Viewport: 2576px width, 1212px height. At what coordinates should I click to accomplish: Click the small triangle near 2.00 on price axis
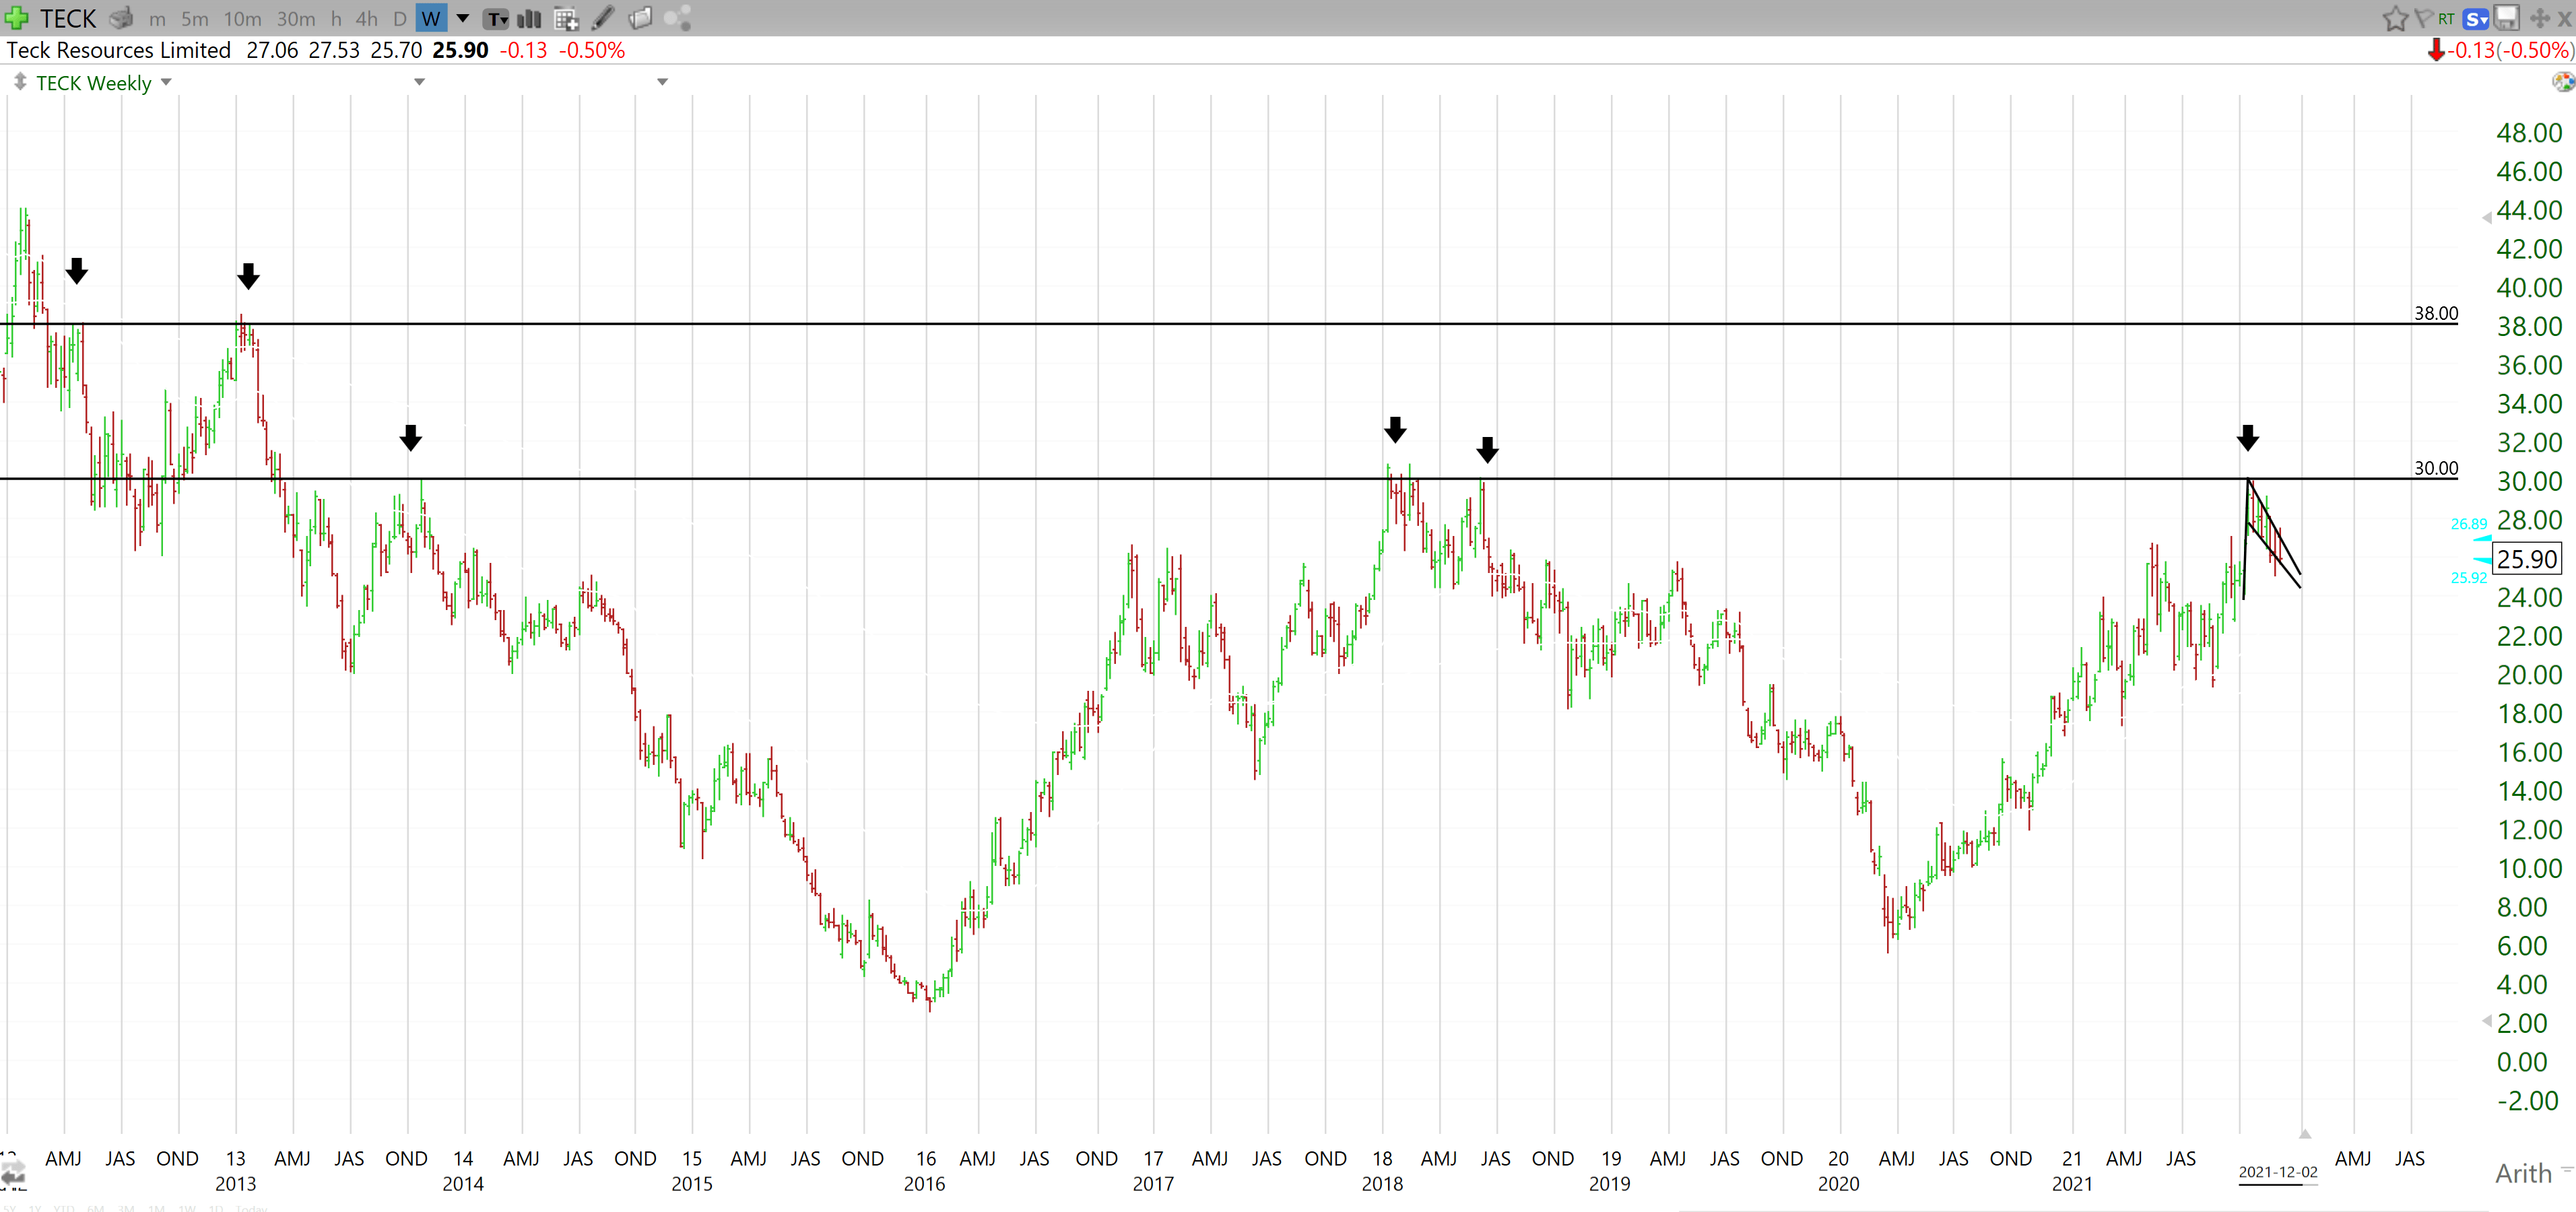(x=2486, y=1021)
